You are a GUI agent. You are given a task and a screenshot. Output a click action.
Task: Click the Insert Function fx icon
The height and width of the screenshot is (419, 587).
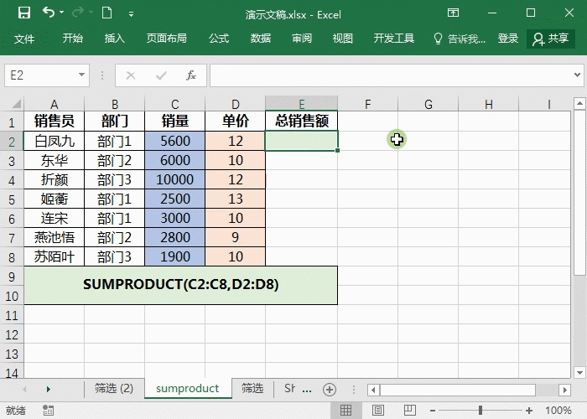coord(190,75)
